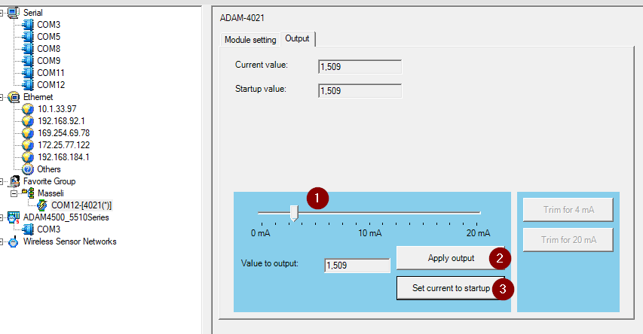Viewport: 643px width, 334px height.
Task: Click the slider track near 20 mA
Action: (x=476, y=213)
